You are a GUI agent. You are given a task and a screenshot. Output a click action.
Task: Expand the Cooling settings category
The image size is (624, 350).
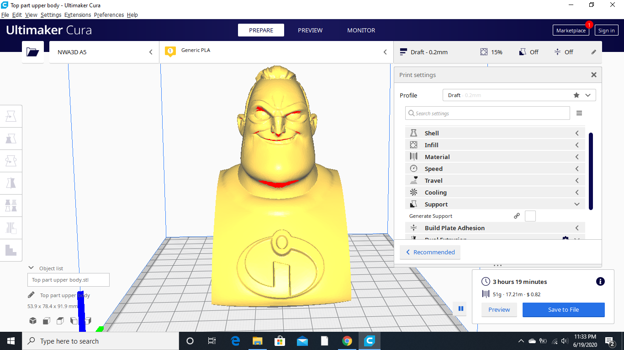(x=495, y=192)
